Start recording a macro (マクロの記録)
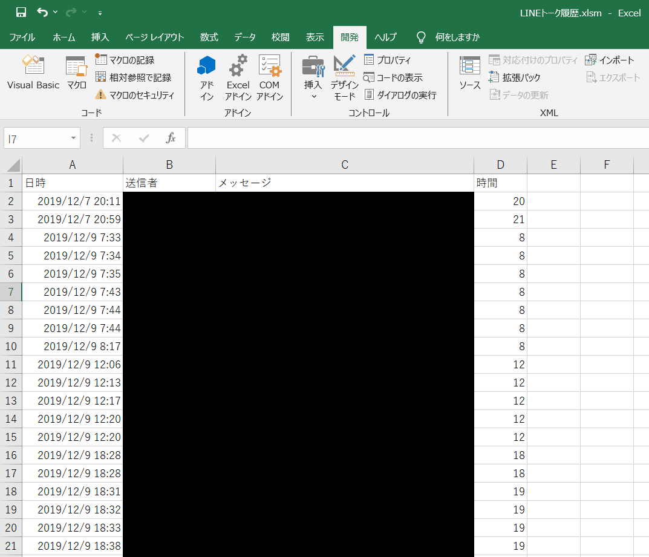649x557 pixels. click(x=125, y=60)
